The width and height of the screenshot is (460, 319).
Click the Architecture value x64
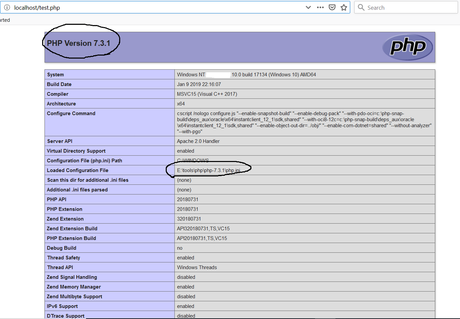coord(181,104)
